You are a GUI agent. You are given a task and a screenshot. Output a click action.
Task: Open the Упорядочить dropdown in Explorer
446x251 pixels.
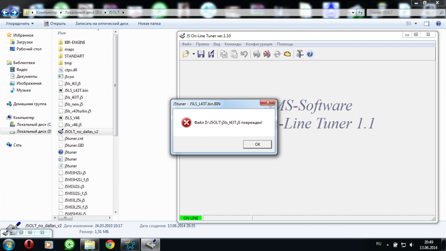click(20, 23)
